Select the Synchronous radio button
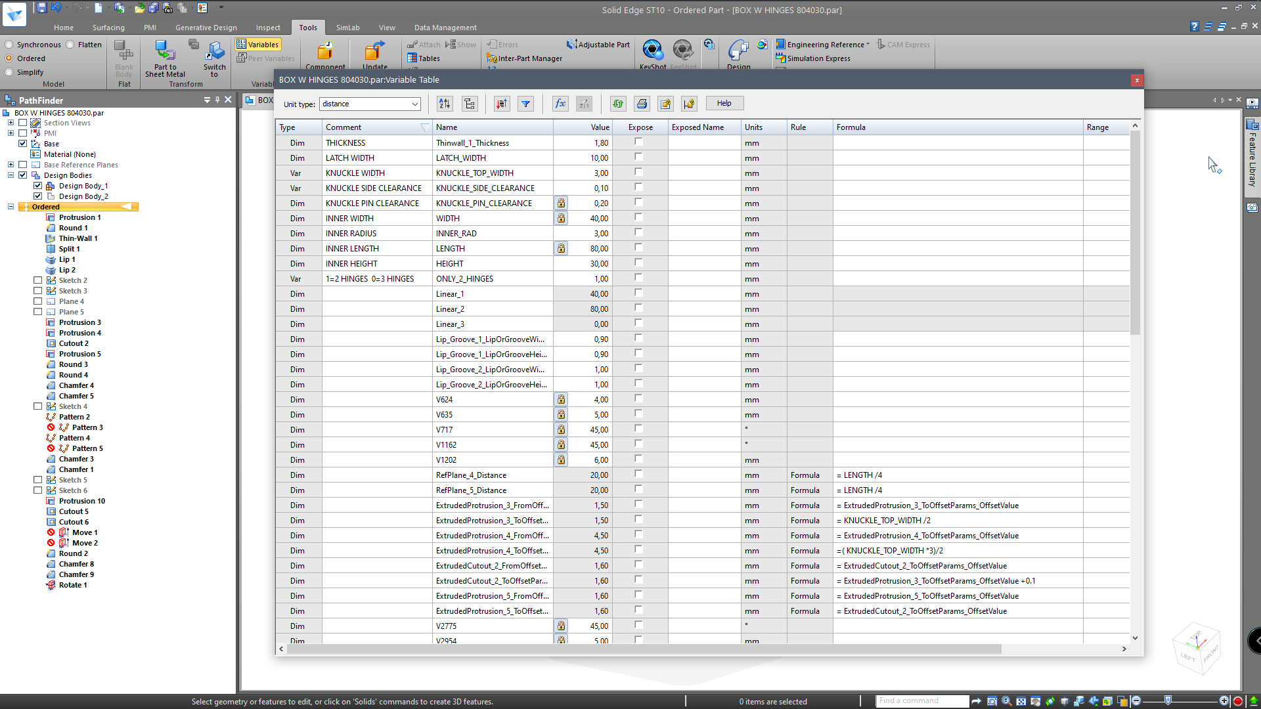Image resolution: width=1261 pixels, height=709 pixels. pos(9,45)
